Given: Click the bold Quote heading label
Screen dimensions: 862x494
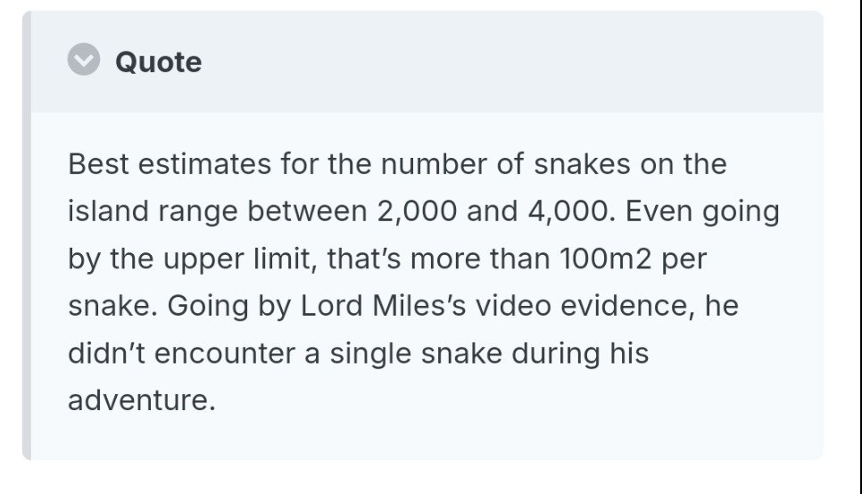Looking at the screenshot, I should [158, 62].
